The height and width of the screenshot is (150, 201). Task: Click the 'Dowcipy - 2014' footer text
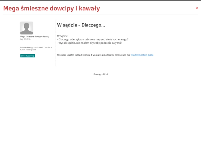coord(100,74)
